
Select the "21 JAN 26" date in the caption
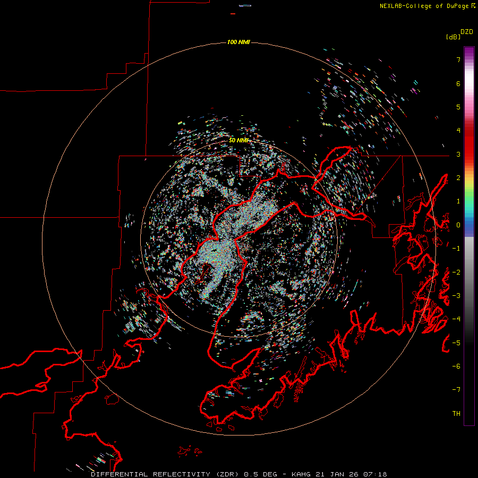pos(336,474)
